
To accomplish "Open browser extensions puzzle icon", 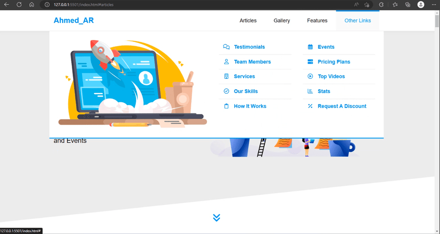I will point(381,4).
